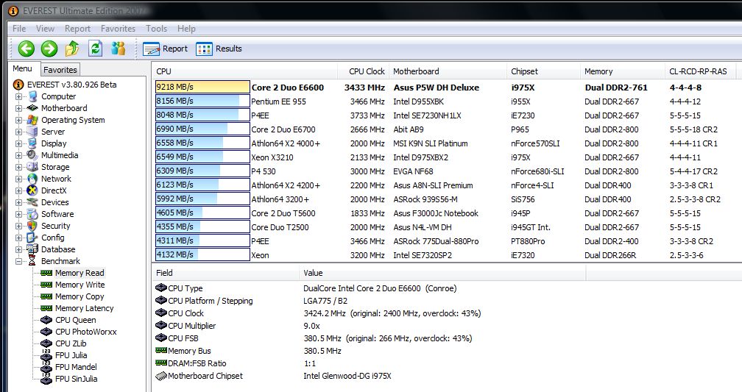The height and width of the screenshot is (392, 742).
Task: Select the Software icon in tree
Action: click(x=32, y=214)
